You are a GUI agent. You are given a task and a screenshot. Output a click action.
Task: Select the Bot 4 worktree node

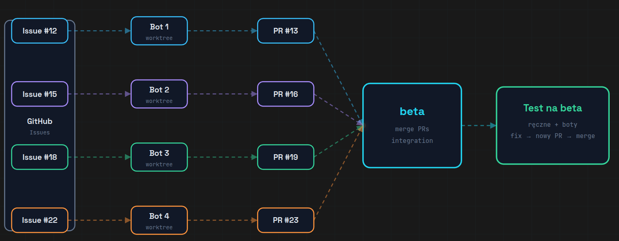point(159,220)
